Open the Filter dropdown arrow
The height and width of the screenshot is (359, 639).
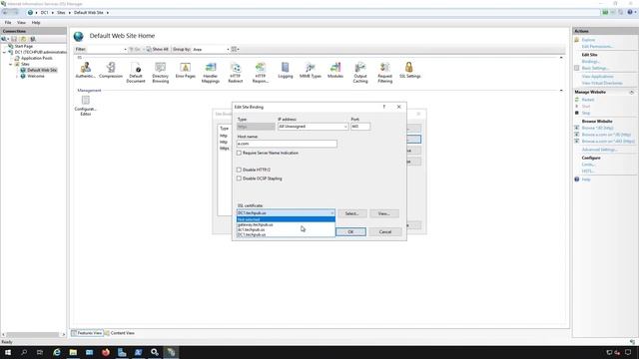click(125, 49)
